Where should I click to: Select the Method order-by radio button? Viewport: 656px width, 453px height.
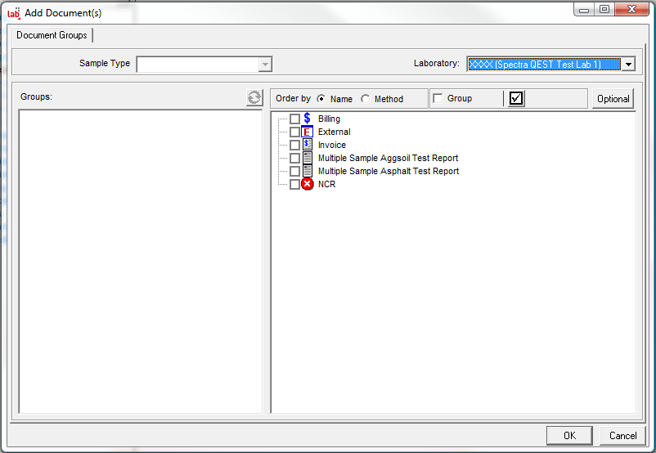click(x=365, y=99)
